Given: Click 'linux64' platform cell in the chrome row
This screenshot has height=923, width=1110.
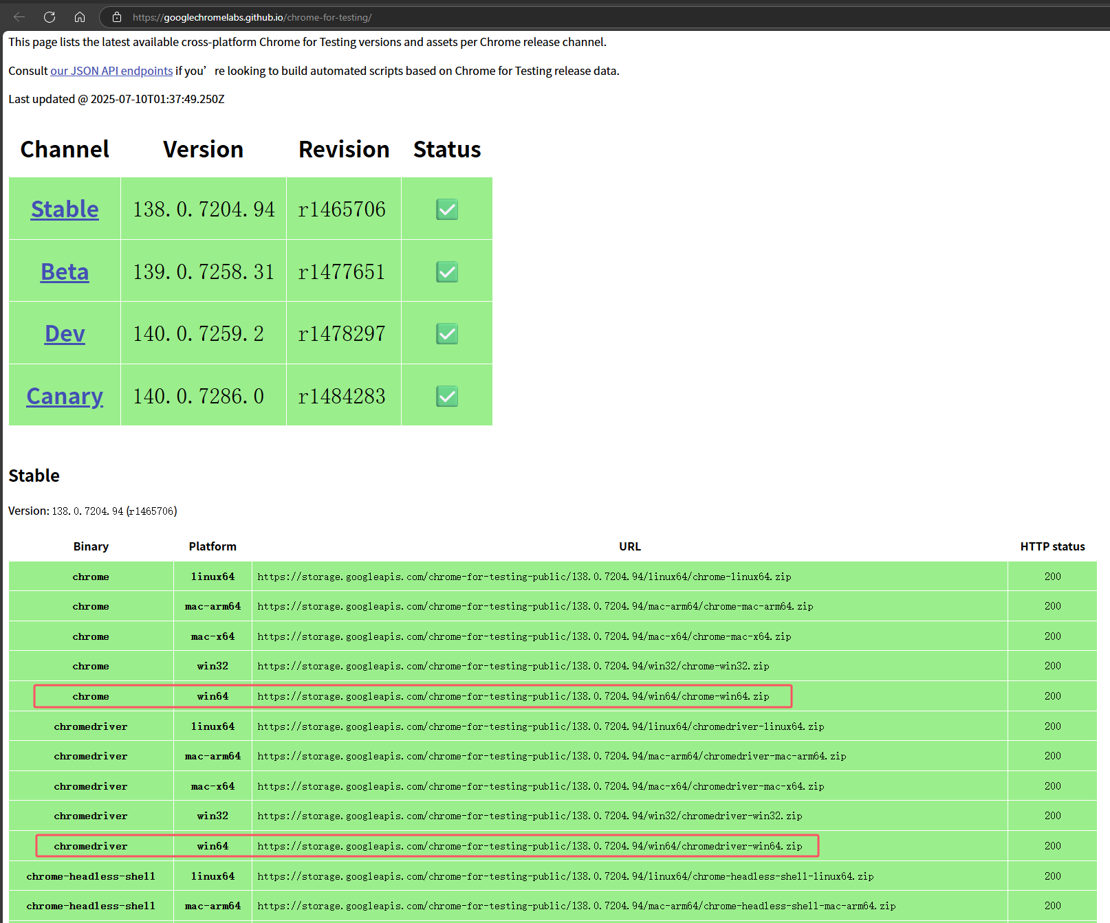Looking at the screenshot, I should [x=213, y=577].
